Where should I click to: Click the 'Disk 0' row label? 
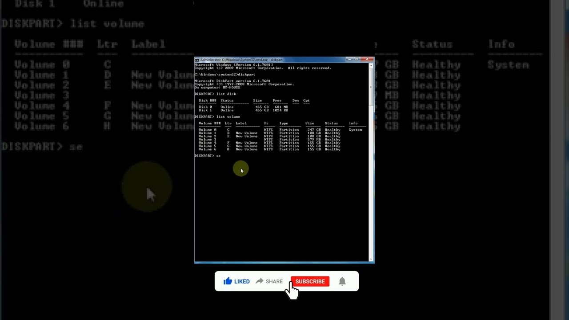click(x=205, y=107)
